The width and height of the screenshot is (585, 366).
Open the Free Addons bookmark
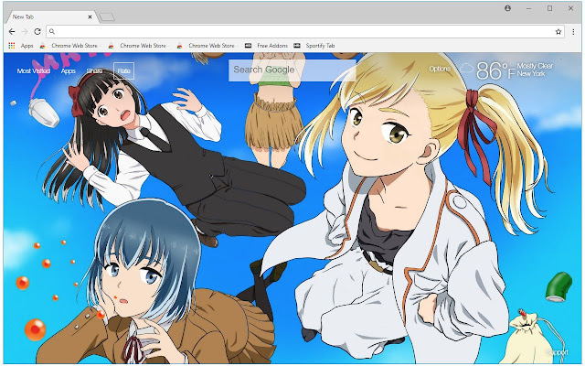[x=266, y=46]
